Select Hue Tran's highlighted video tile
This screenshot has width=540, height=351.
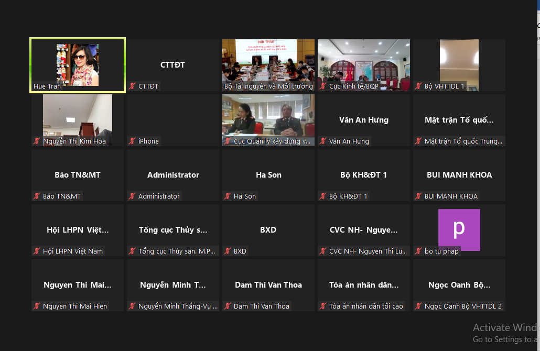point(78,64)
